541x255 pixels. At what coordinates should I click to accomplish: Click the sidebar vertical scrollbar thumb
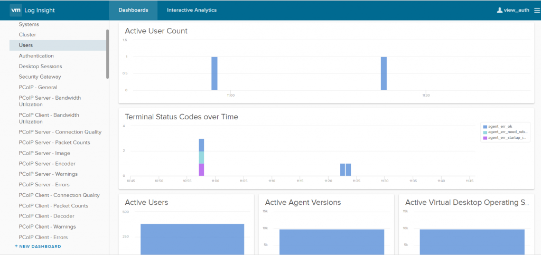108,54
